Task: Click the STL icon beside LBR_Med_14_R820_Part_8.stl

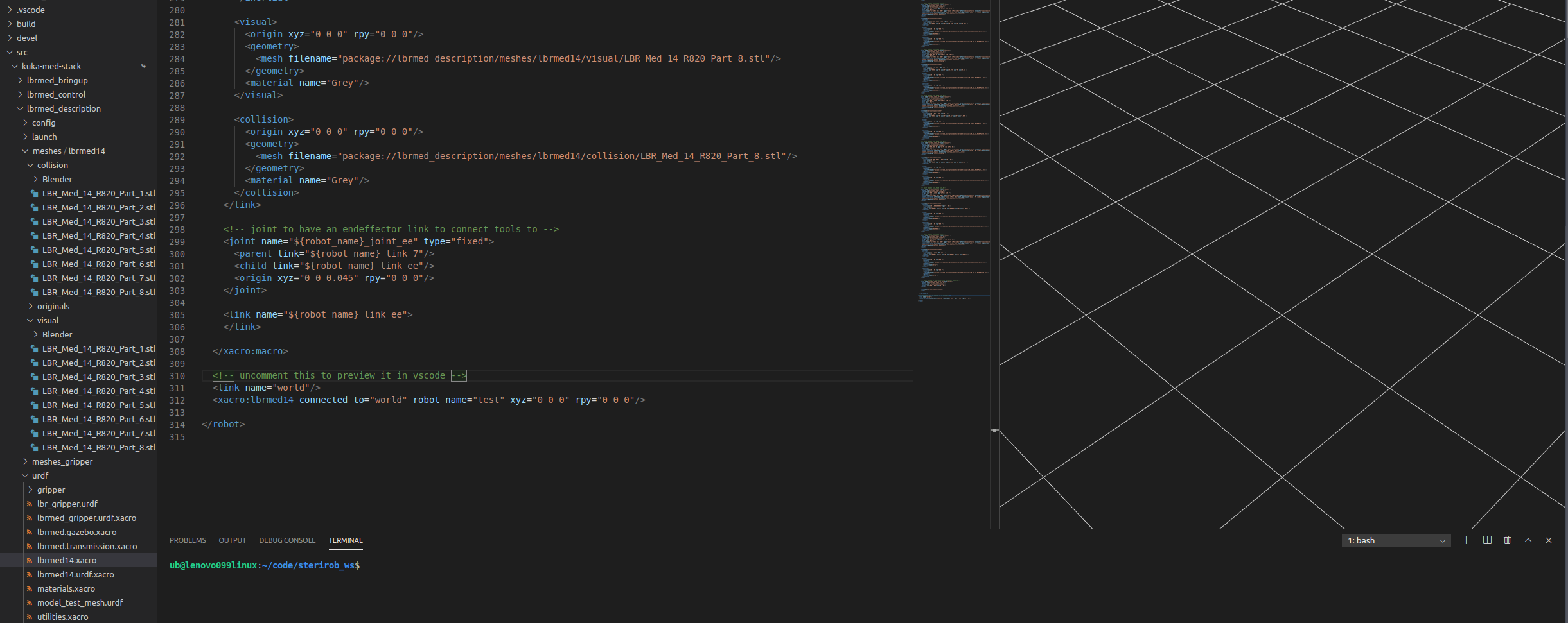Action: click(x=35, y=292)
